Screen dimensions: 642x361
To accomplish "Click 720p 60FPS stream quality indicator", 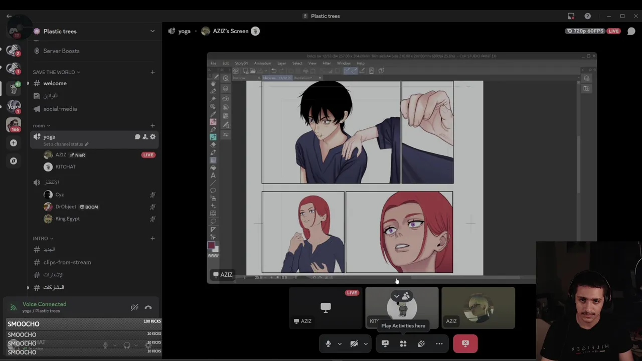I will pyautogui.click(x=585, y=31).
